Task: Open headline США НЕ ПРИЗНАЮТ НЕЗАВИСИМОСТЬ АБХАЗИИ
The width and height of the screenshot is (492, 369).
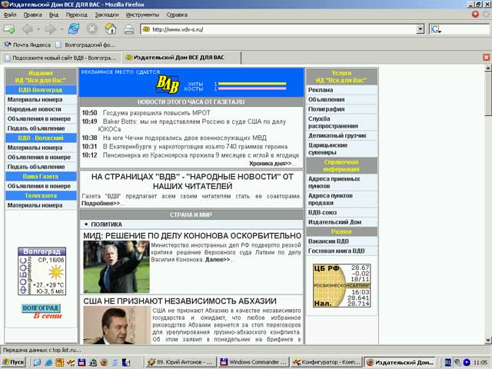Action: 180,301
